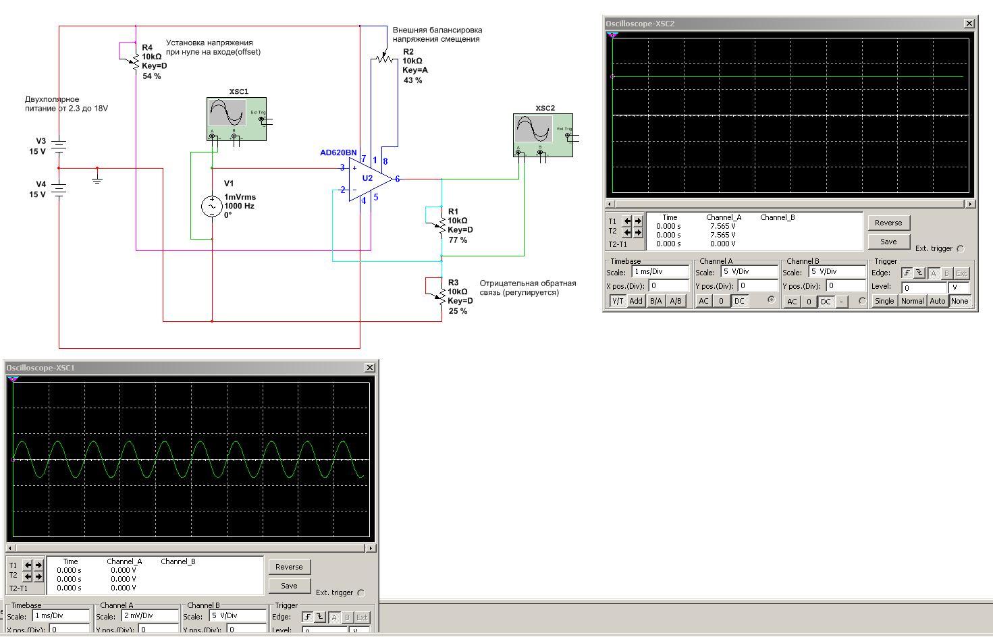
Task: Click the V1 AC voltage source symbol
Action: pos(212,206)
